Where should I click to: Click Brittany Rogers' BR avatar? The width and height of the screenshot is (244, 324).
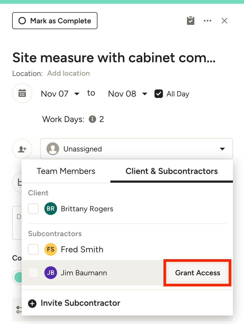51,209
